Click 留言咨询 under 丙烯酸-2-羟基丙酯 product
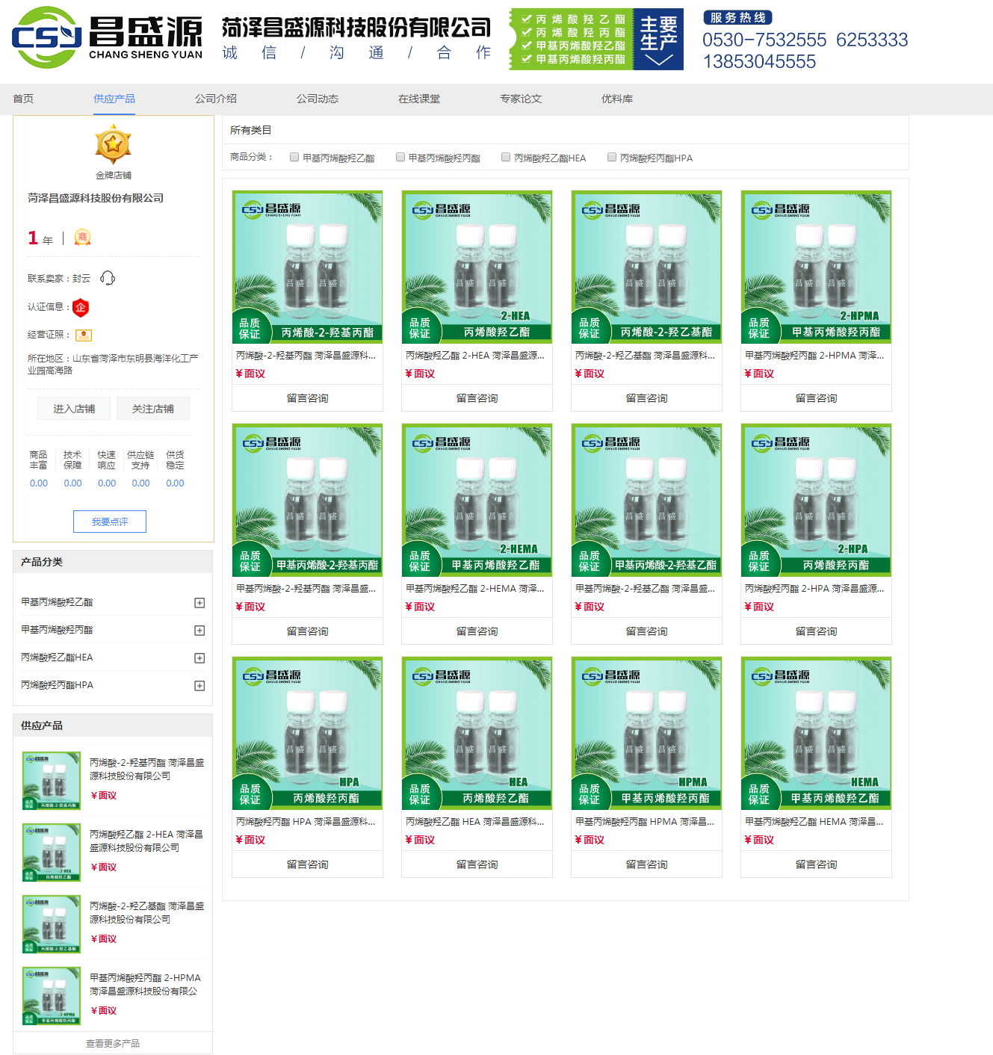Viewport: 993px width, 1055px height. (308, 398)
